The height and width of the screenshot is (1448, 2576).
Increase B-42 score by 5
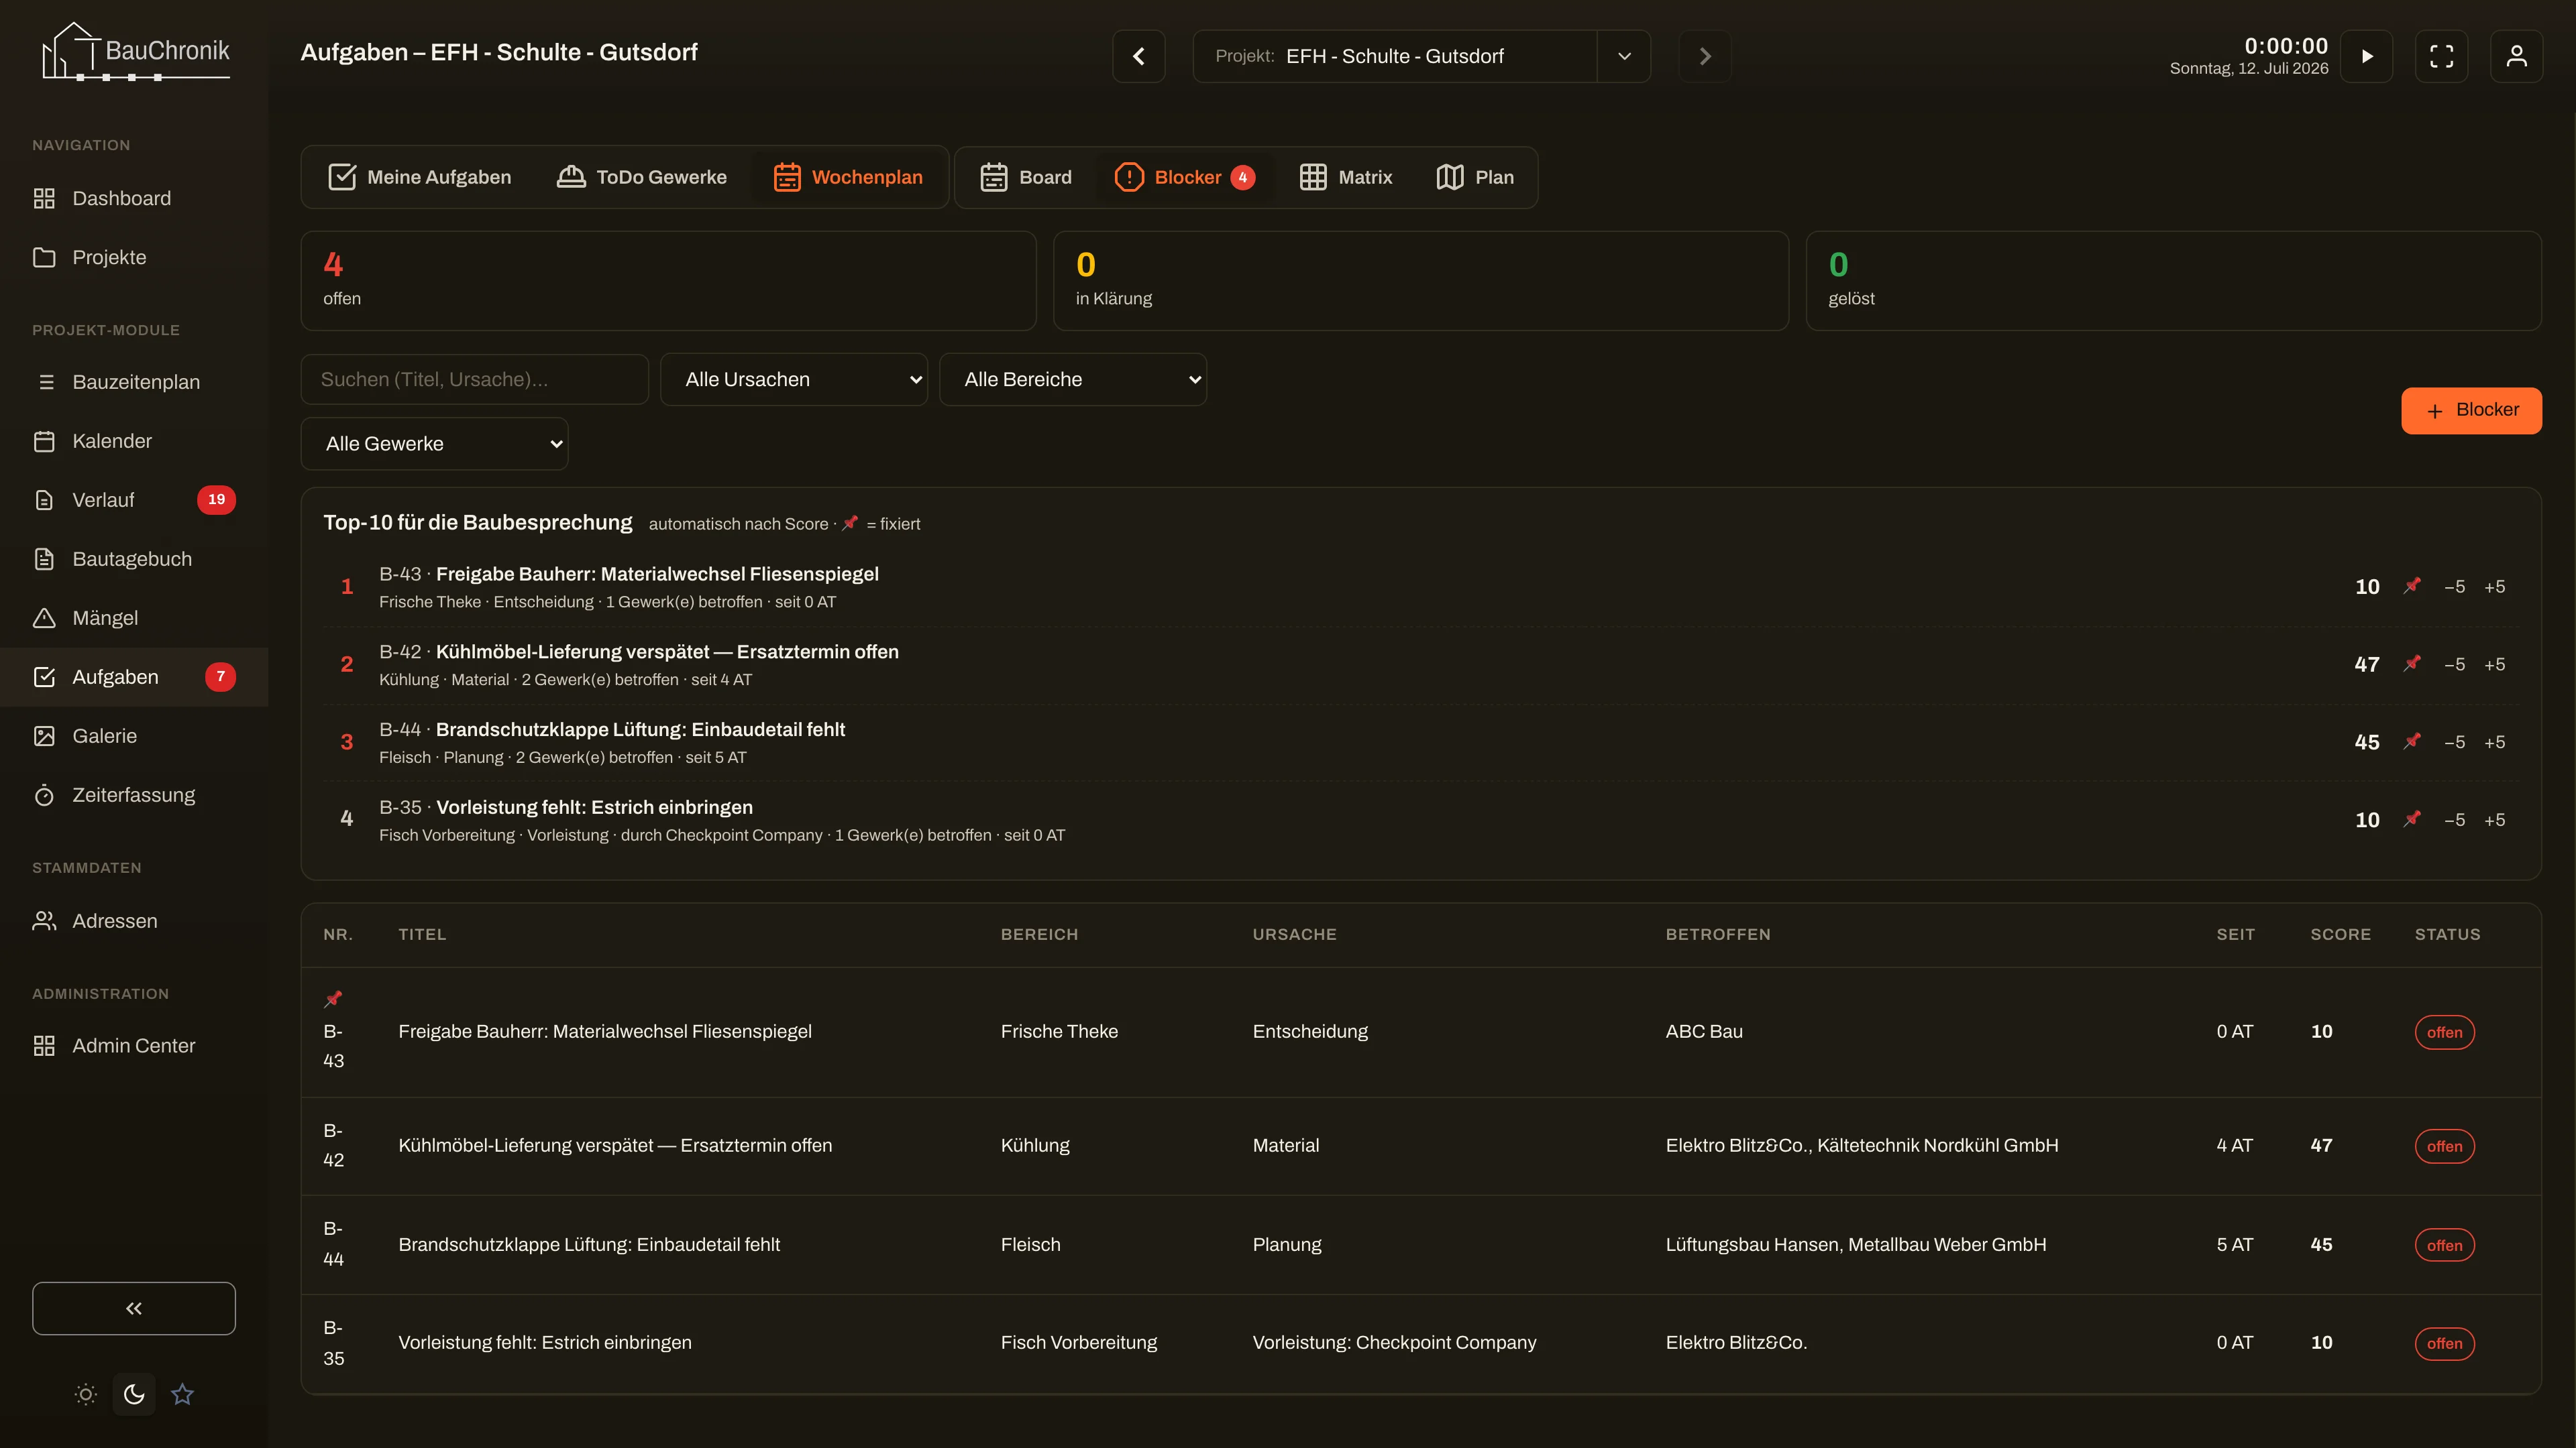pos(2495,664)
